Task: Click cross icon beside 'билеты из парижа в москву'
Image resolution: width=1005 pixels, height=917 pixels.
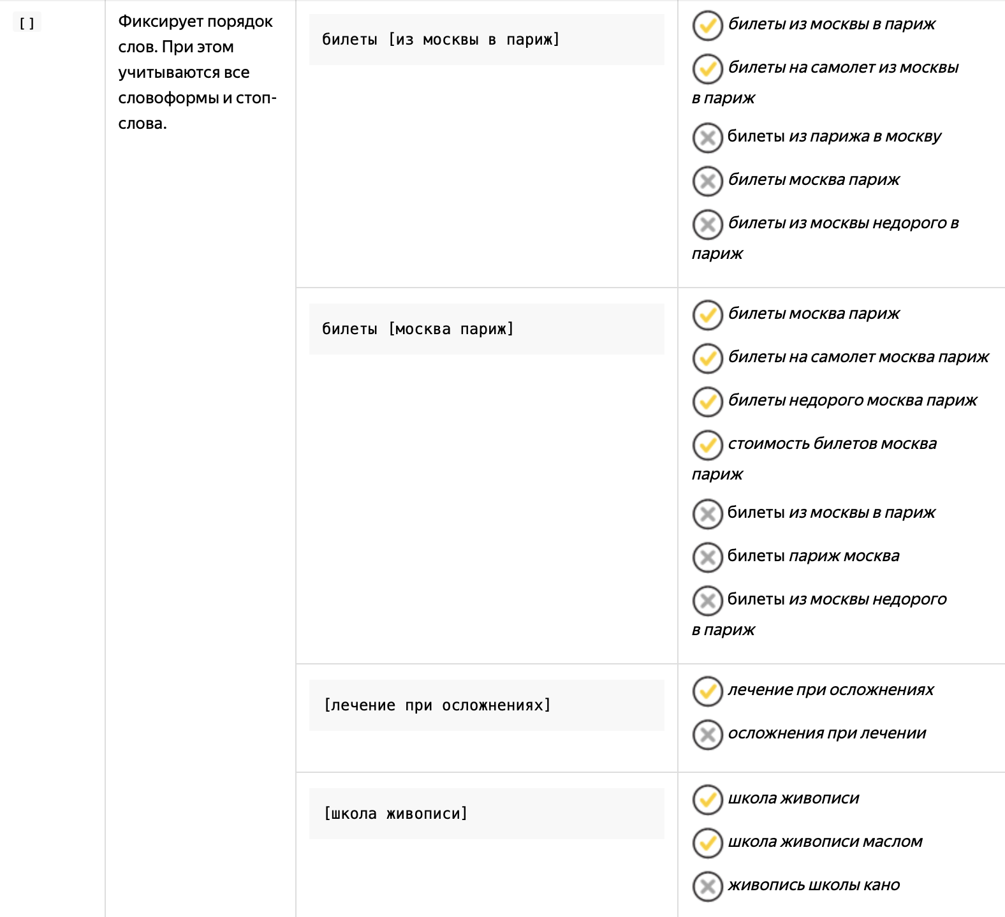Action: click(707, 138)
